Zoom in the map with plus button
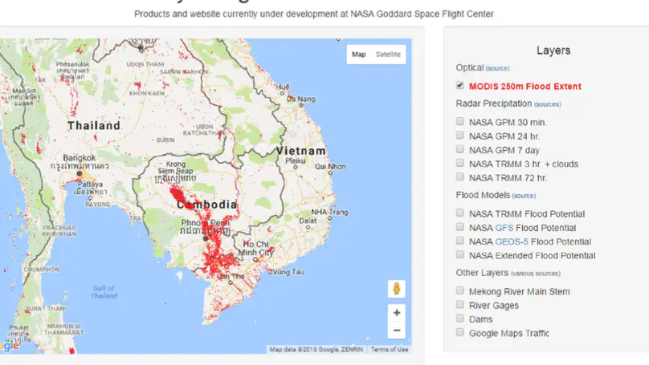The height and width of the screenshot is (365, 649). (x=397, y=313)
